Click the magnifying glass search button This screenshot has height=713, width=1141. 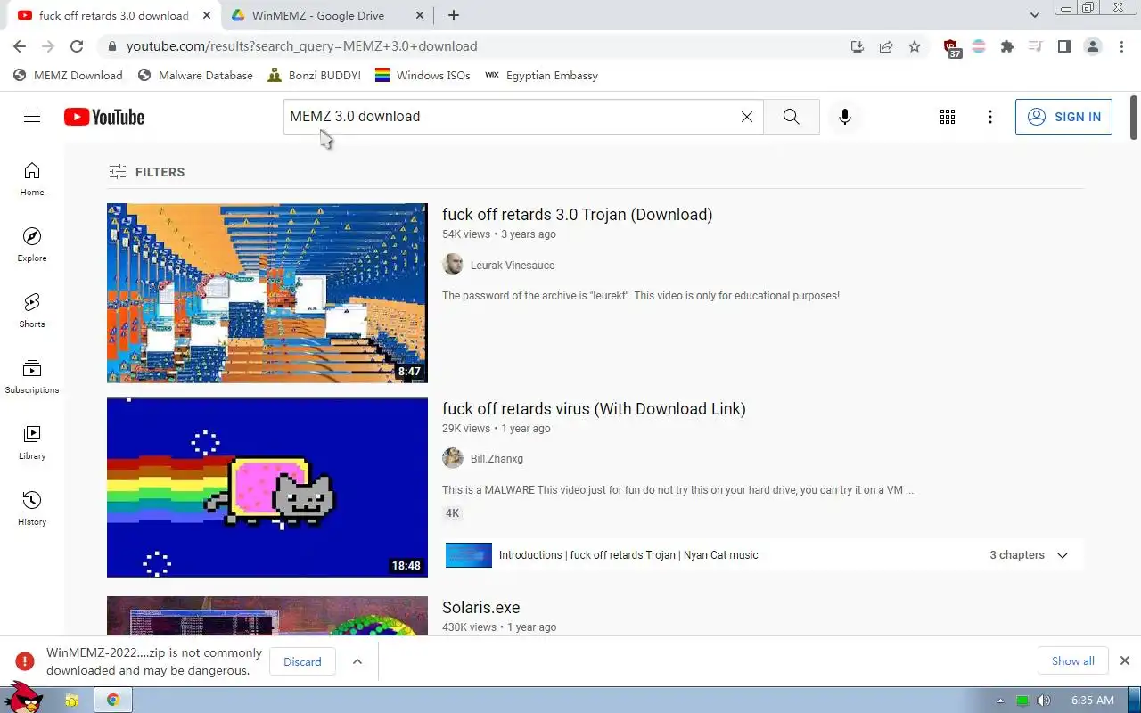(x=792, y=117)
